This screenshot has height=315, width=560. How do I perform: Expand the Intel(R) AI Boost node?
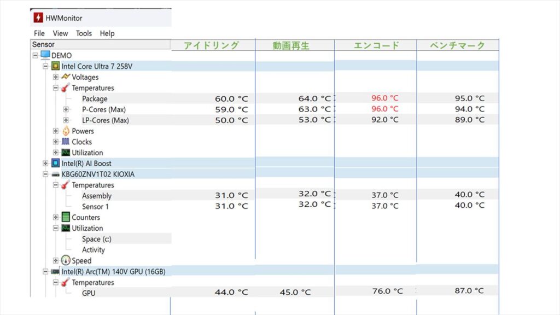[x=45, y=163]
